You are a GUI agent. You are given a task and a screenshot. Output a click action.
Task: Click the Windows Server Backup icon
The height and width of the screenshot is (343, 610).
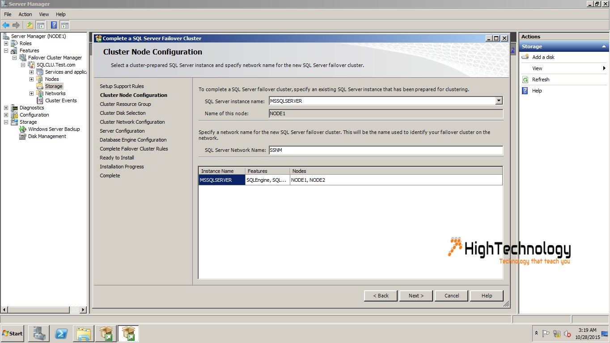(x=23, y=129)
